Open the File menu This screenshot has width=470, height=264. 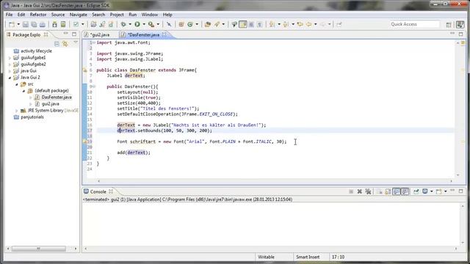tap(10, 15)
